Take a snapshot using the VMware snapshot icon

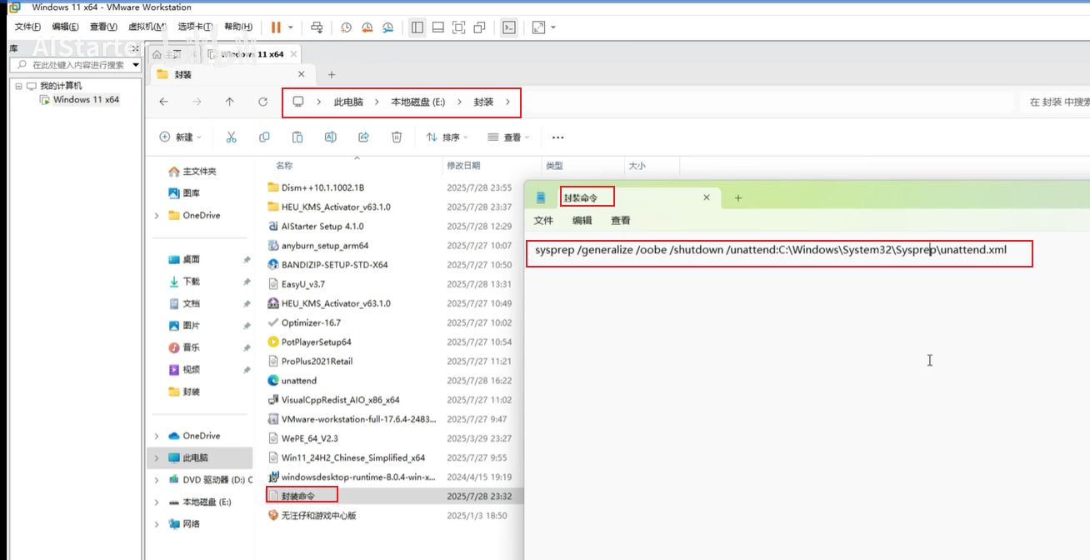347,27
